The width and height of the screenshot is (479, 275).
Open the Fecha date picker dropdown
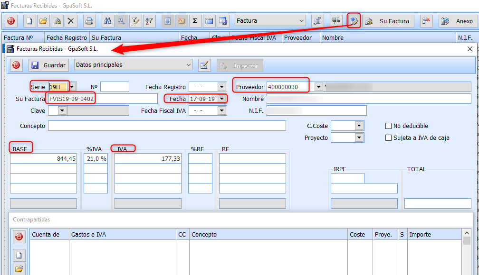click(x=221, y=99)
